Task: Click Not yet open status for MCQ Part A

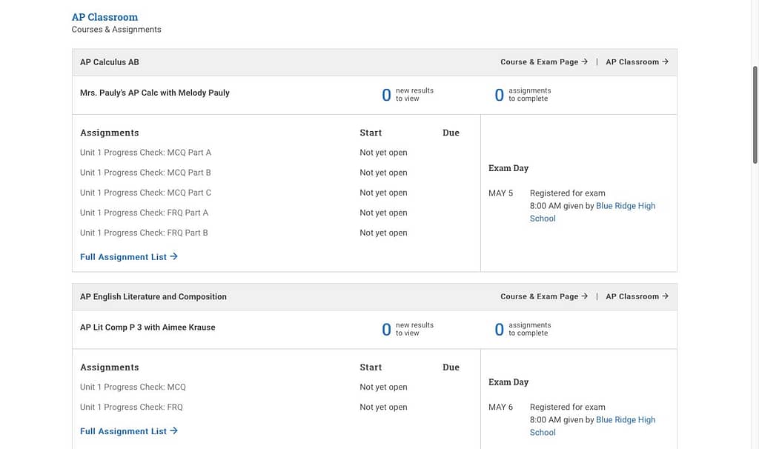Action: tap(383, 153)
